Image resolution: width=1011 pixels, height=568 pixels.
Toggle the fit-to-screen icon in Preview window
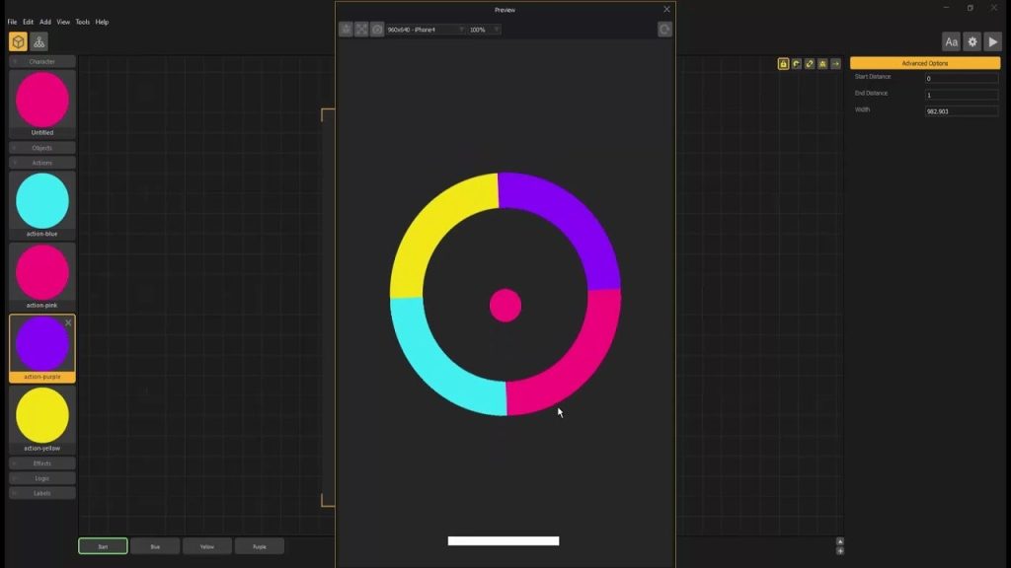(362, 29)
